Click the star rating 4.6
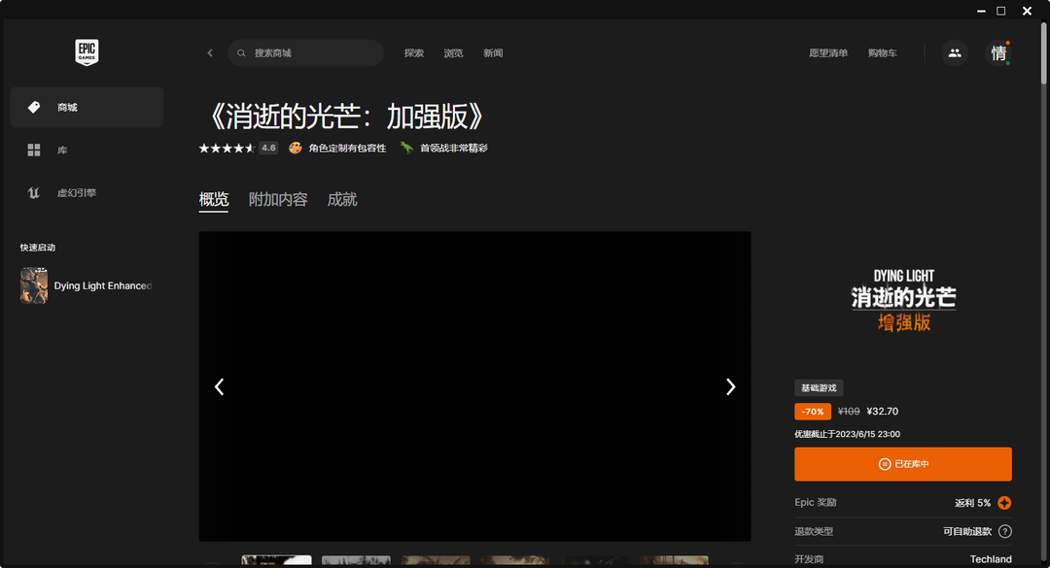The image size is (1050, 568). [238, 148]
